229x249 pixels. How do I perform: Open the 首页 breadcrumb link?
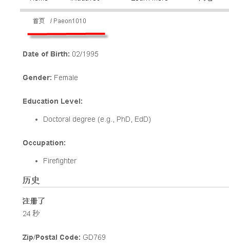point(39,21)
